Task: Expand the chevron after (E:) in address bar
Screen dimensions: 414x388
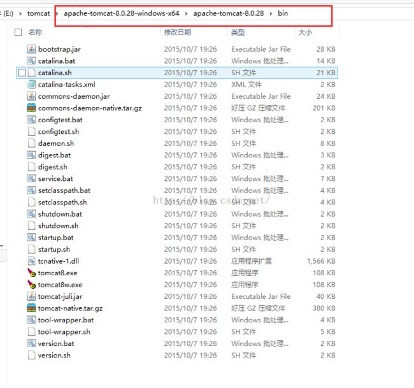Action: click(20, 13)
